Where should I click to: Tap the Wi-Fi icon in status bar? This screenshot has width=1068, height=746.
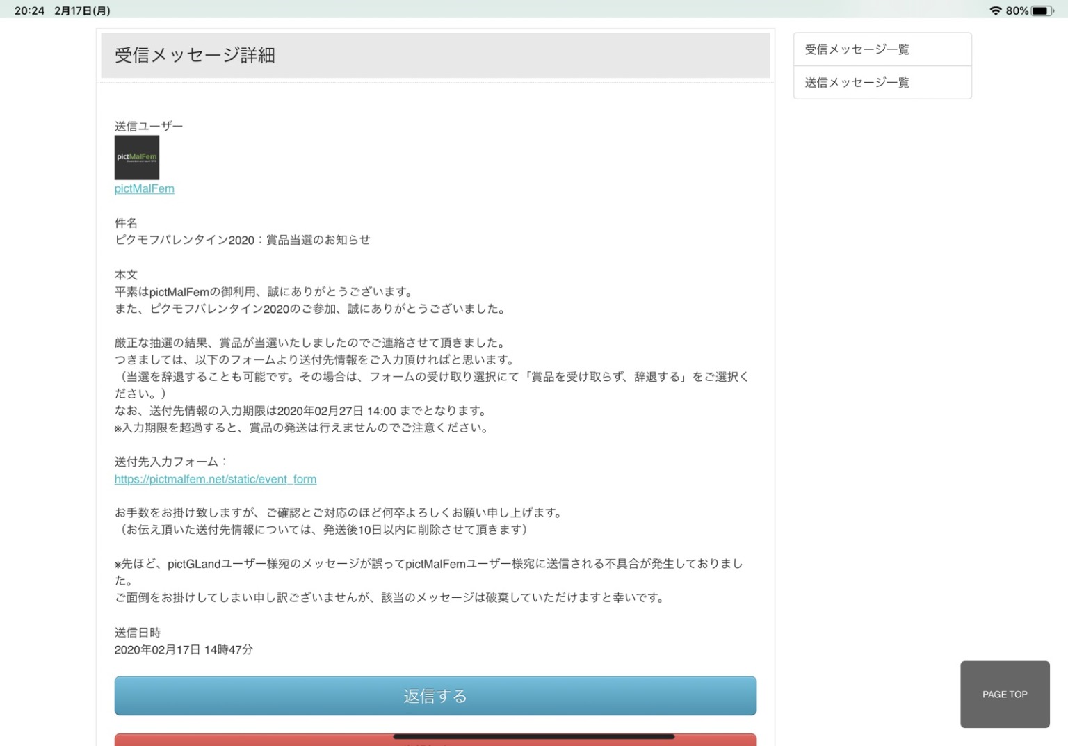(x=996, y=10)
